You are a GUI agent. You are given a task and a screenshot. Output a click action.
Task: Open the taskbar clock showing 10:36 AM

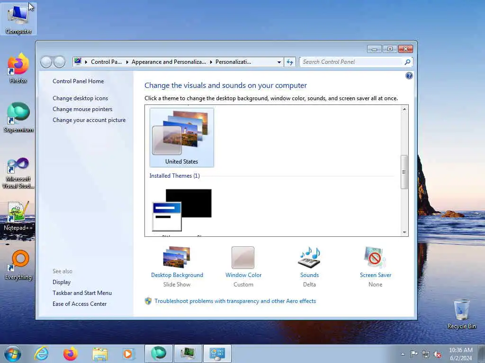(x=460, y=354)
